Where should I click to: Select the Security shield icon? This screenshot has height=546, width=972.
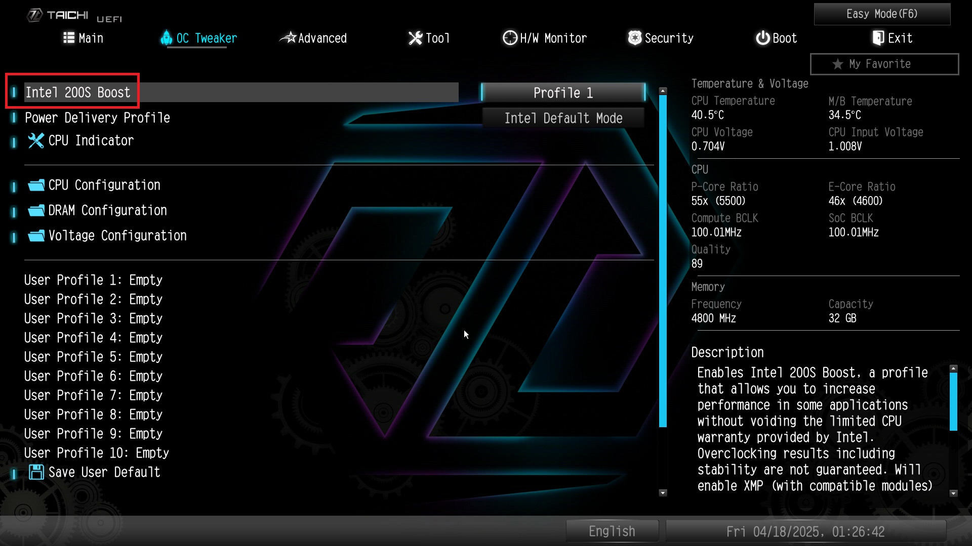tap(634, 38)
